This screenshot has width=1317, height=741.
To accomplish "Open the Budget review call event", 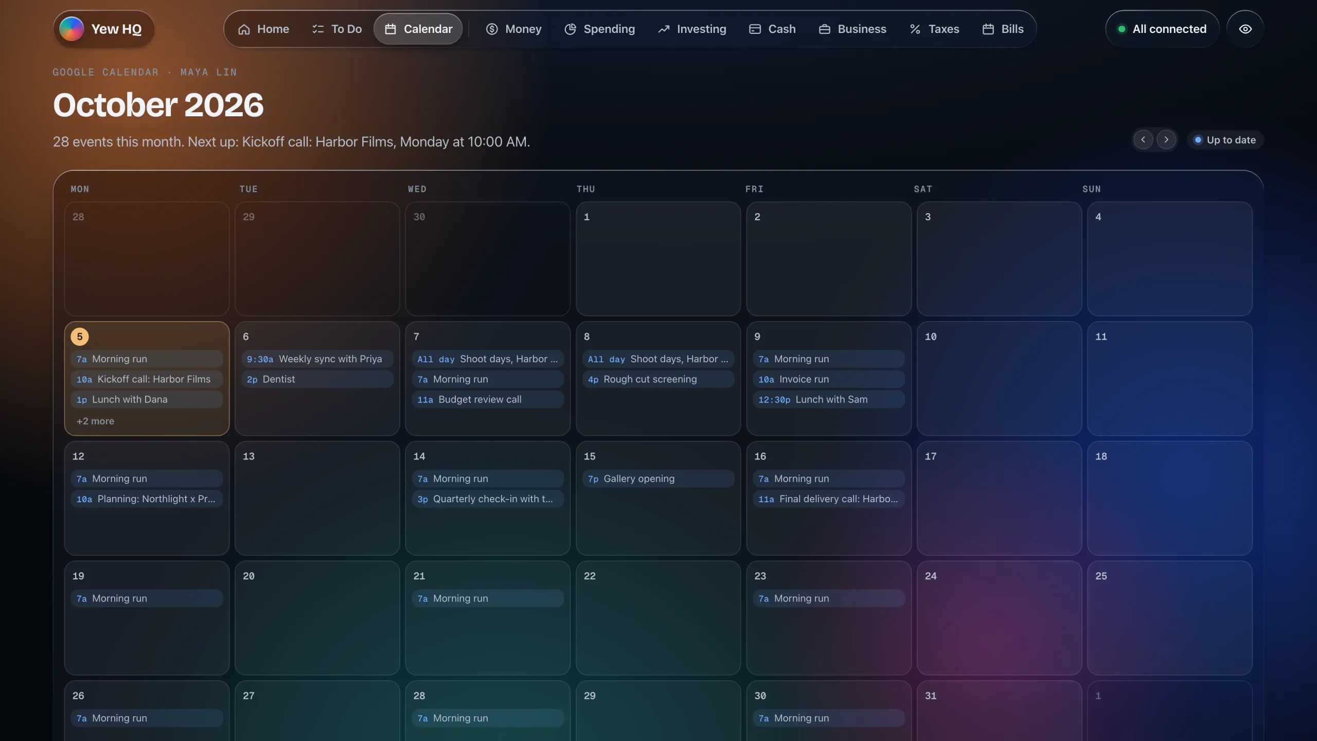I will (488, 399).
